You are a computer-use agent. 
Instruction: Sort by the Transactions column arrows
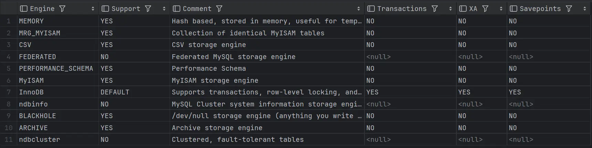(451, 9)
